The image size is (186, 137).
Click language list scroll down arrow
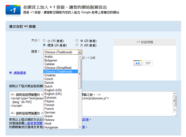coord(80,127)
